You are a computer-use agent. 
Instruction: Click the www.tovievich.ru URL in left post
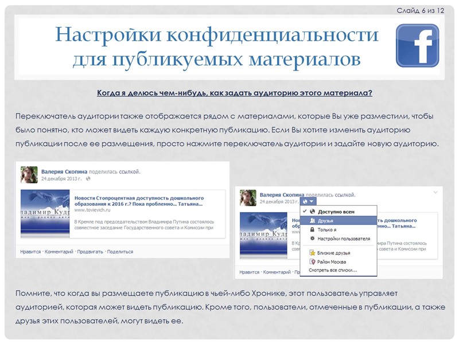click(92, 210)
